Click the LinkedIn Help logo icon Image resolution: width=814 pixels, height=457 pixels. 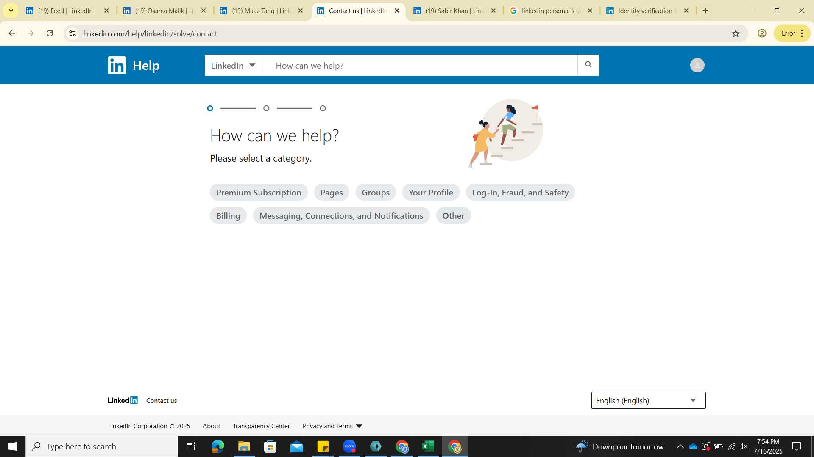pyautogui.click(x=117, y=65)
